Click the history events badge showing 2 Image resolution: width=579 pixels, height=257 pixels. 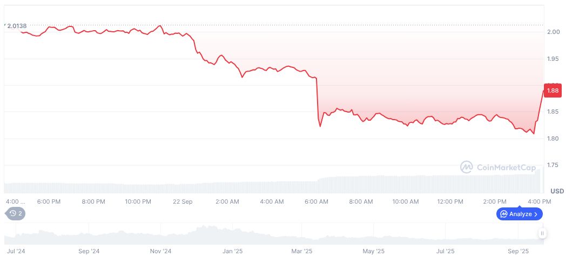[x=15, y=213]
